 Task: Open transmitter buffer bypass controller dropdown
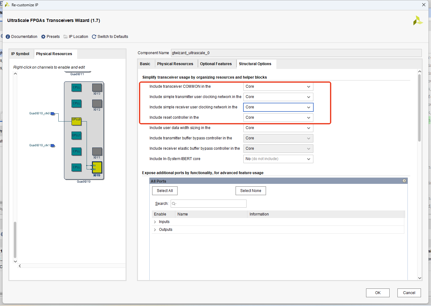(278, 138)
